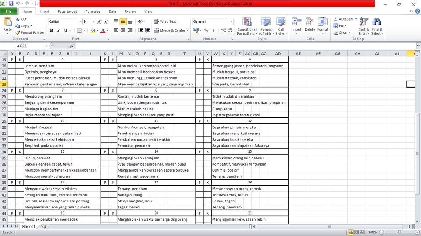Viewport: 421px width, 236px height.
Task: Apply Comma Style number format
Action: (214, 30)
